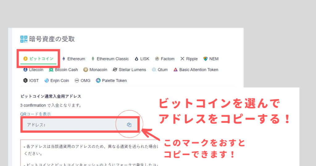Click the アドレス field
This screenshot has width=316, height=166.
tap(80, 125)
